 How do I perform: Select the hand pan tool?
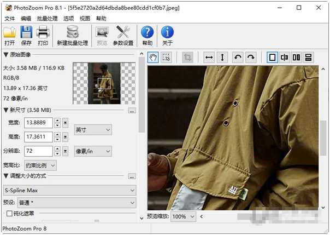[154, 58]
